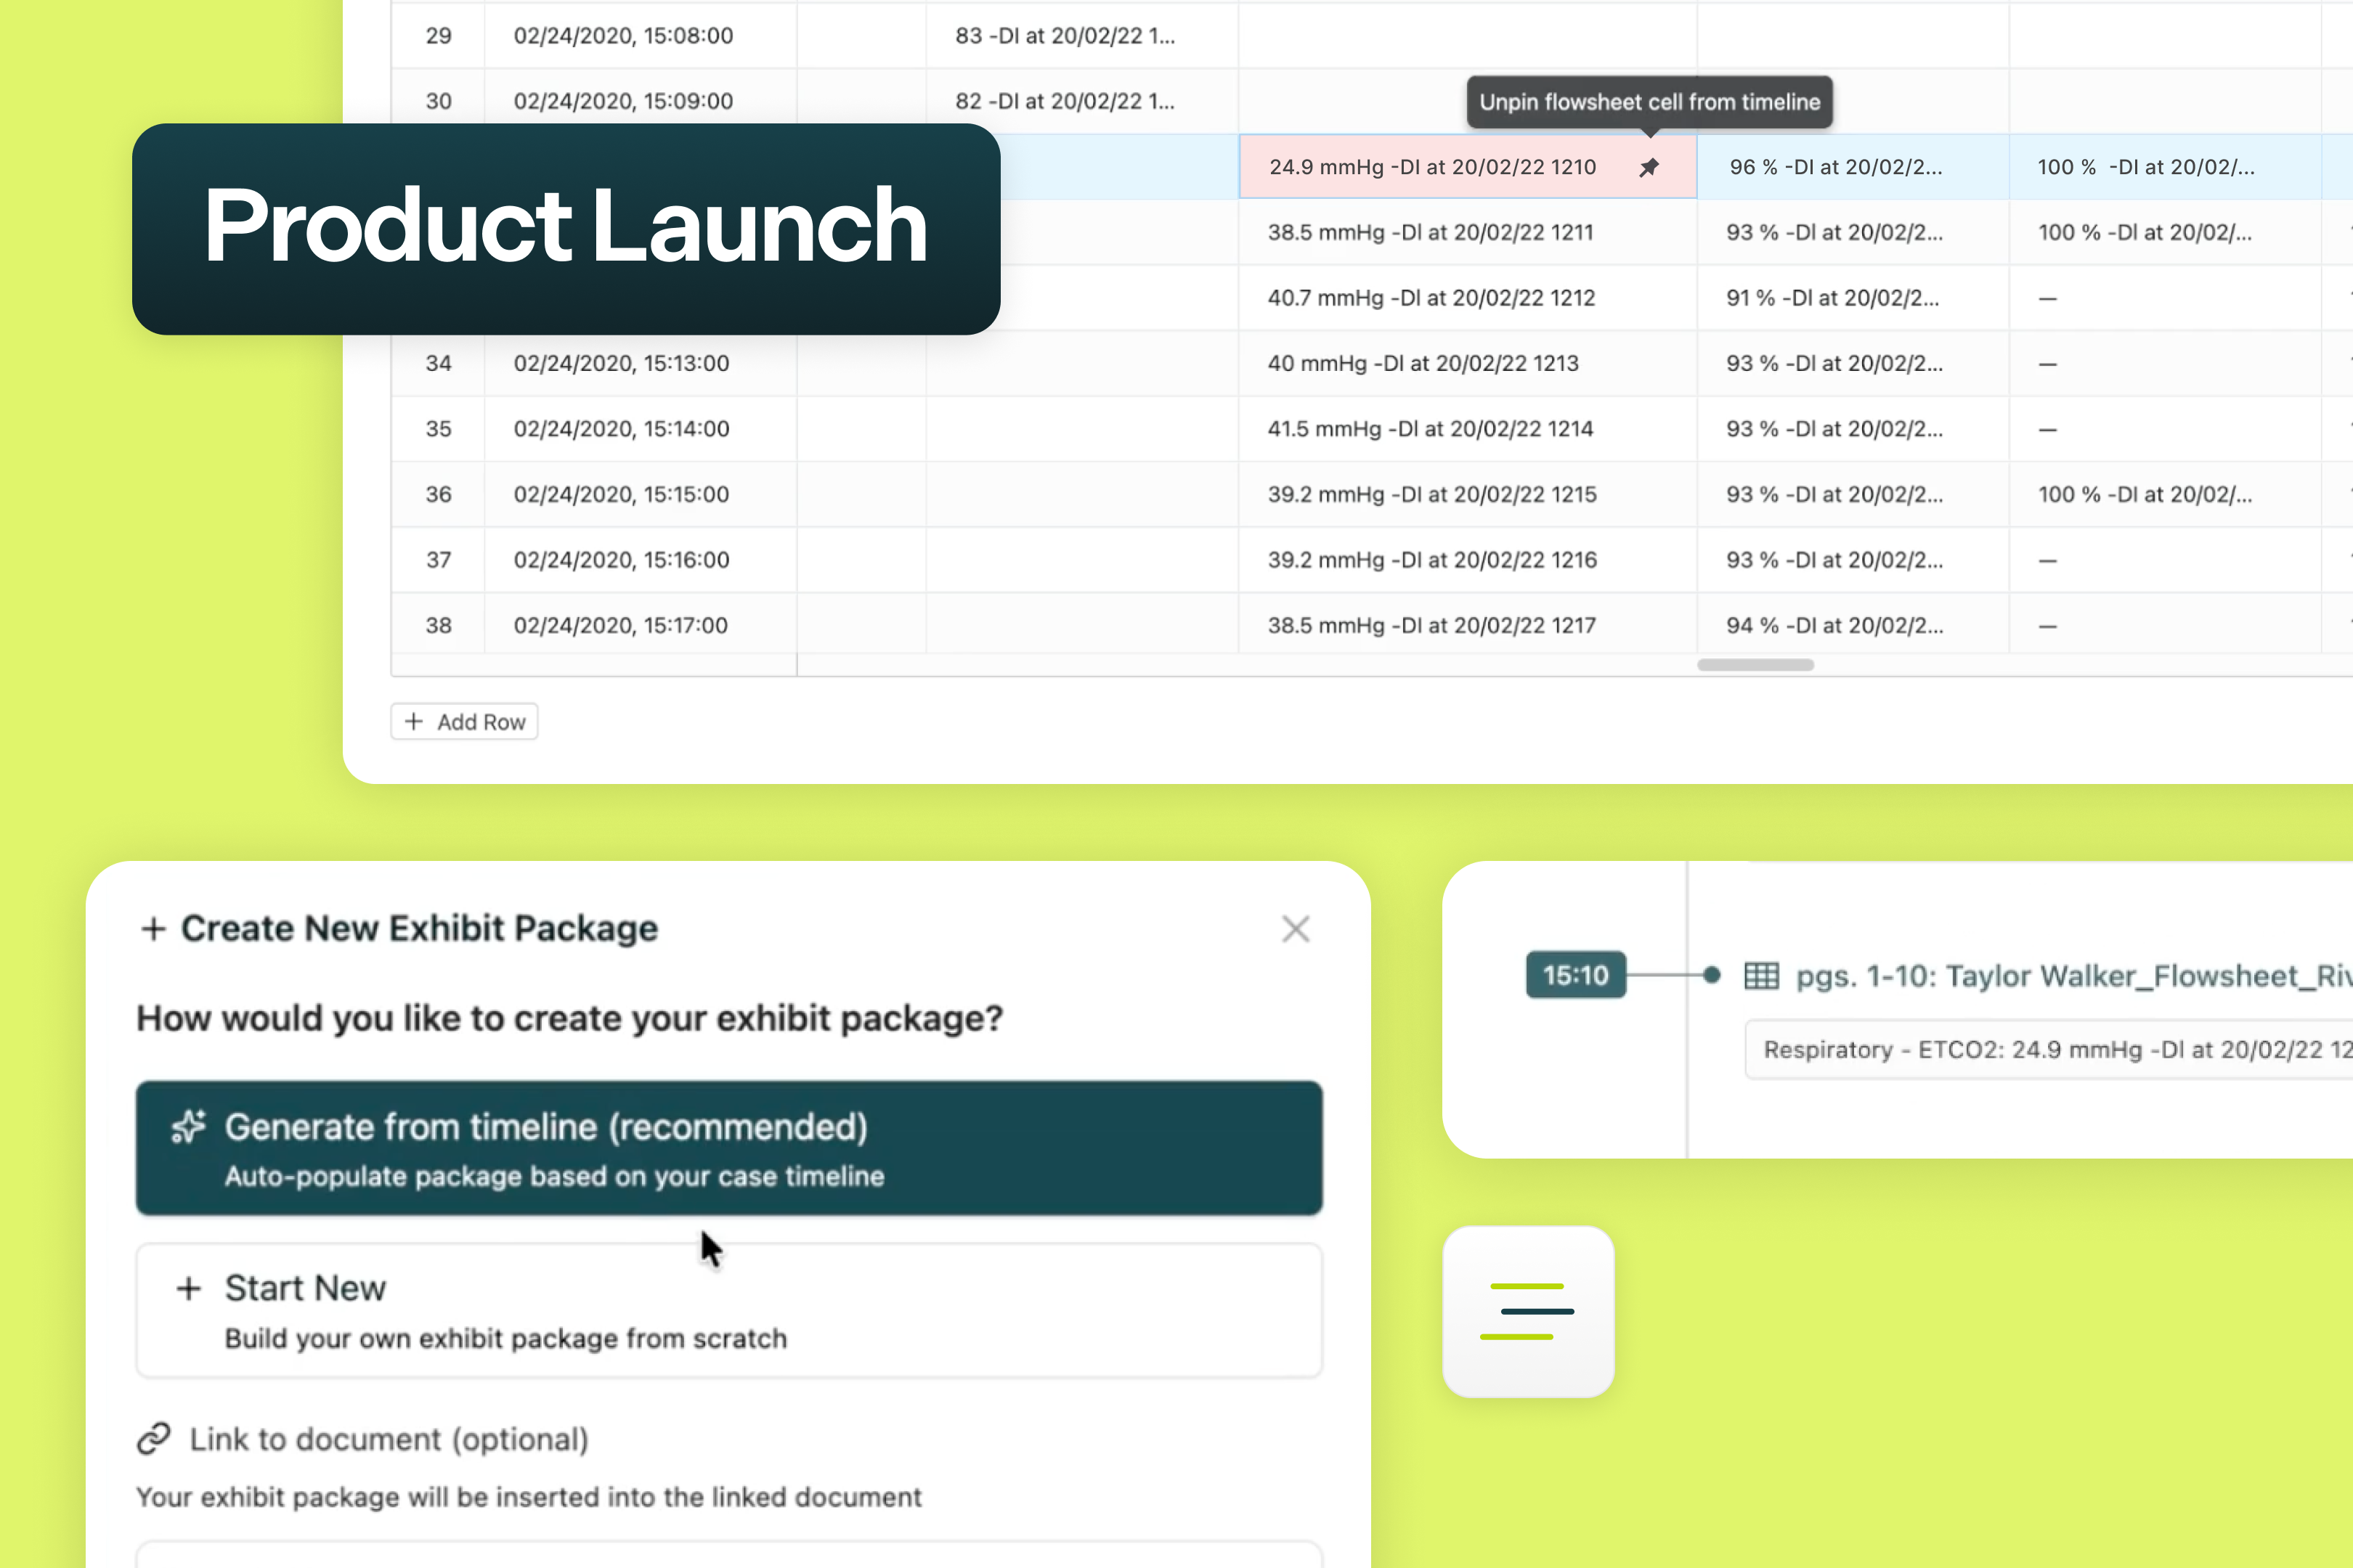Click the Respiratory - ETCO2 24.9 mmHg chip
This screenshot has width=2353, height=1568.
2051,1049
